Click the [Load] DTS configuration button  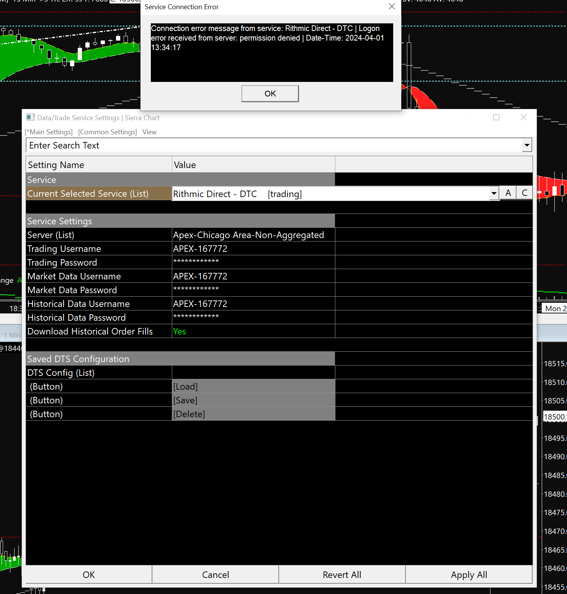[x=253, y=387]
